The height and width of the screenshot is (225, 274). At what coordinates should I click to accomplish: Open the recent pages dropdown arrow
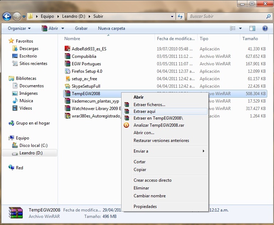[24, 17]
